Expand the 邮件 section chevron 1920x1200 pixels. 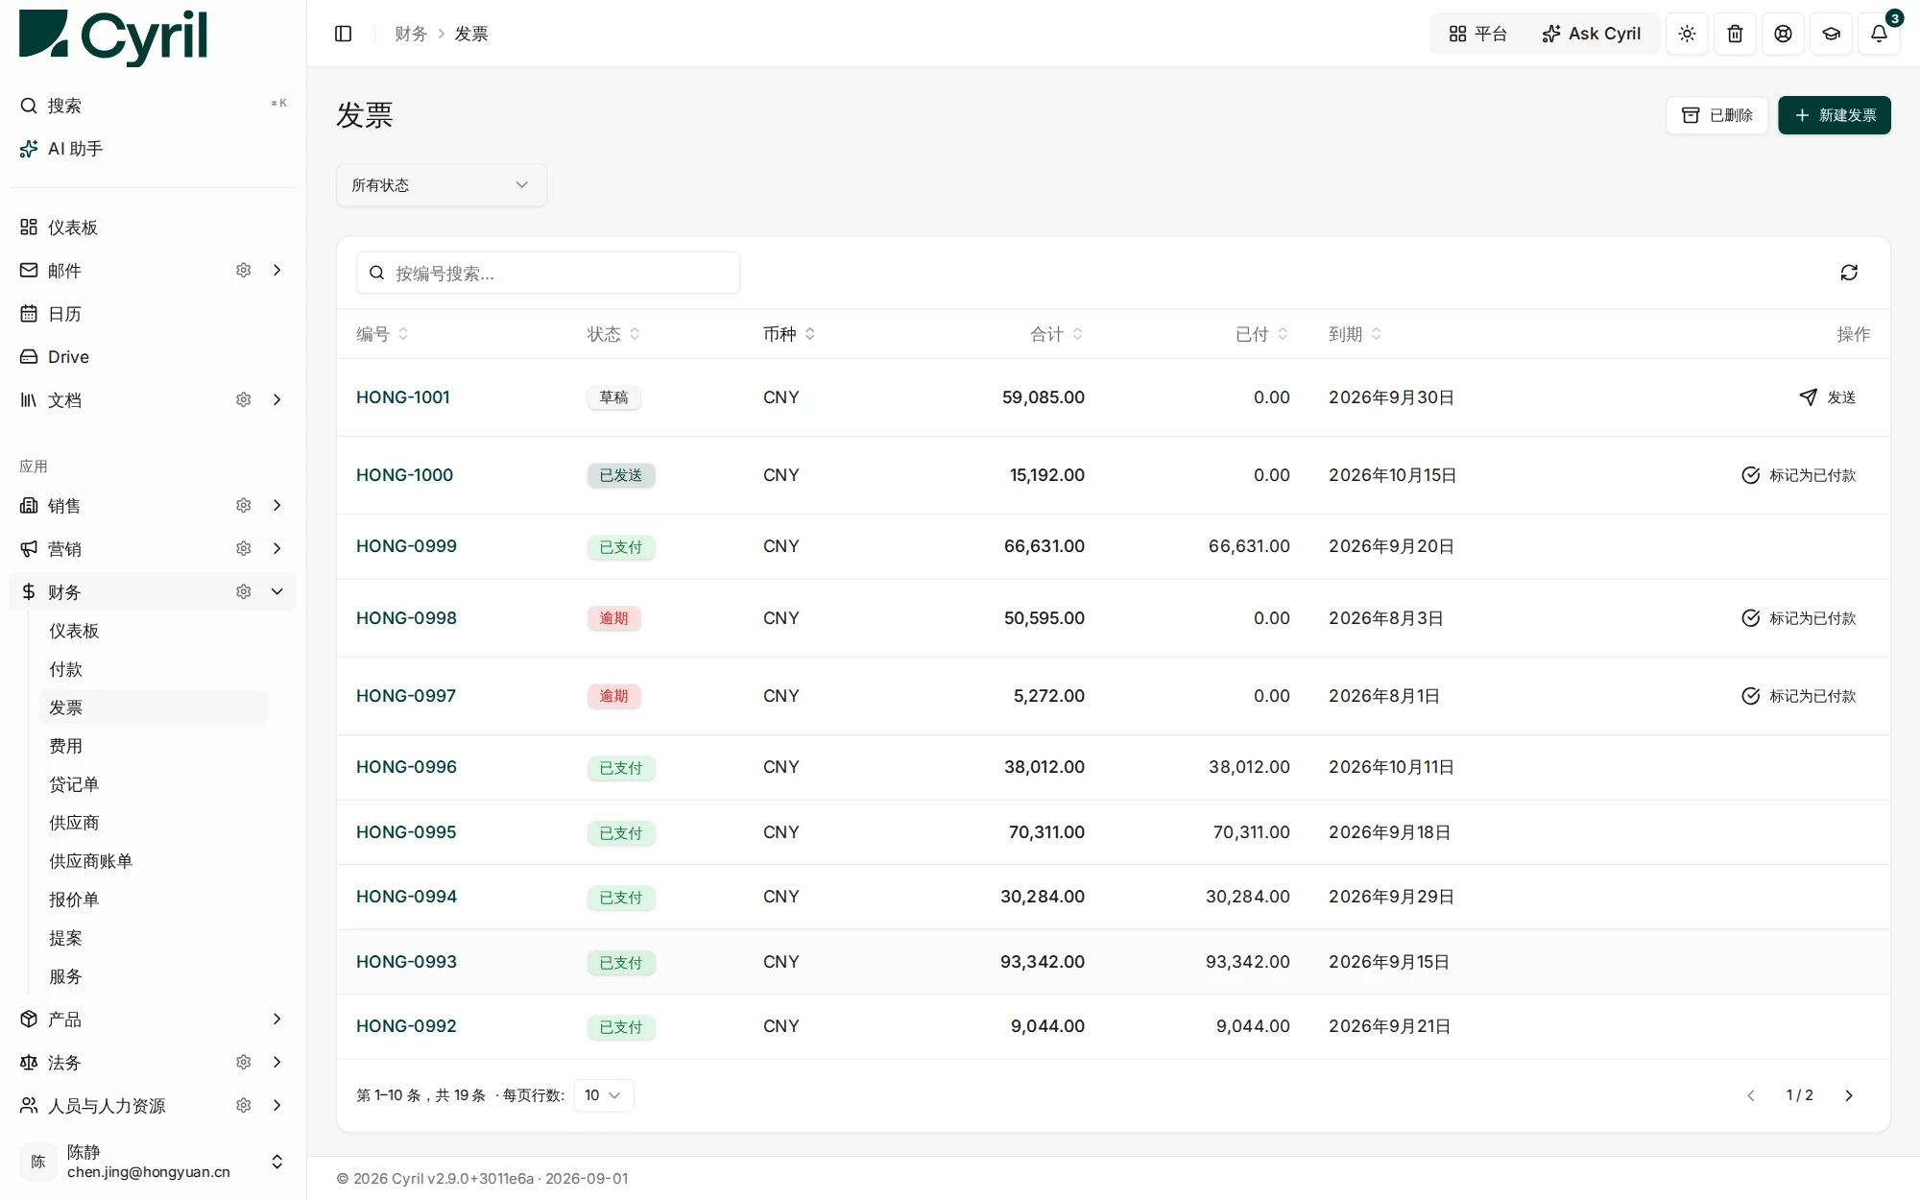277,271
